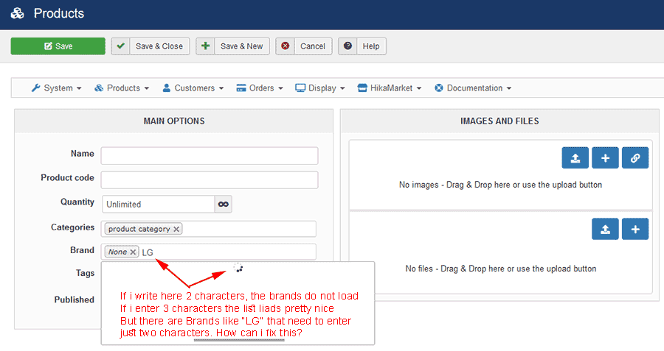Expand the Documentation menu
Image resolution: width=664 pixels, height=351 pixels.
coord(473,88)
